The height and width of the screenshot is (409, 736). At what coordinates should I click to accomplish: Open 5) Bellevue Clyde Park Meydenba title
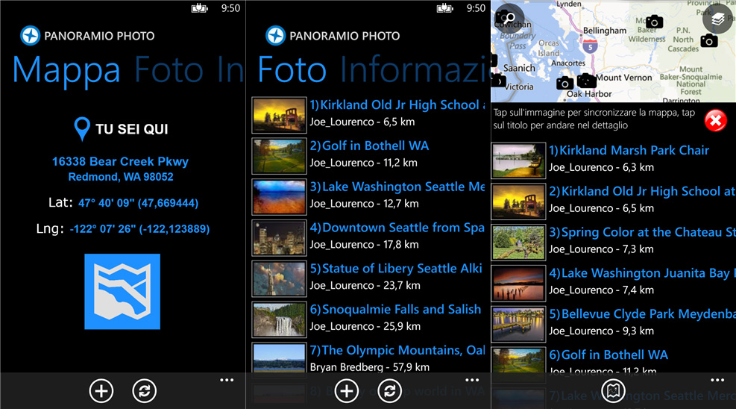[x=642, y=313]
